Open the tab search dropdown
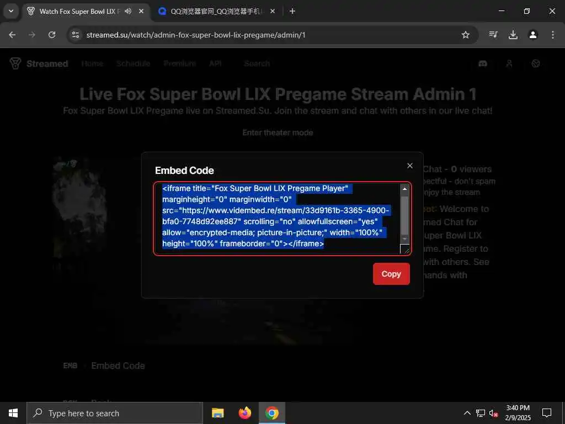 pos(11,11)
